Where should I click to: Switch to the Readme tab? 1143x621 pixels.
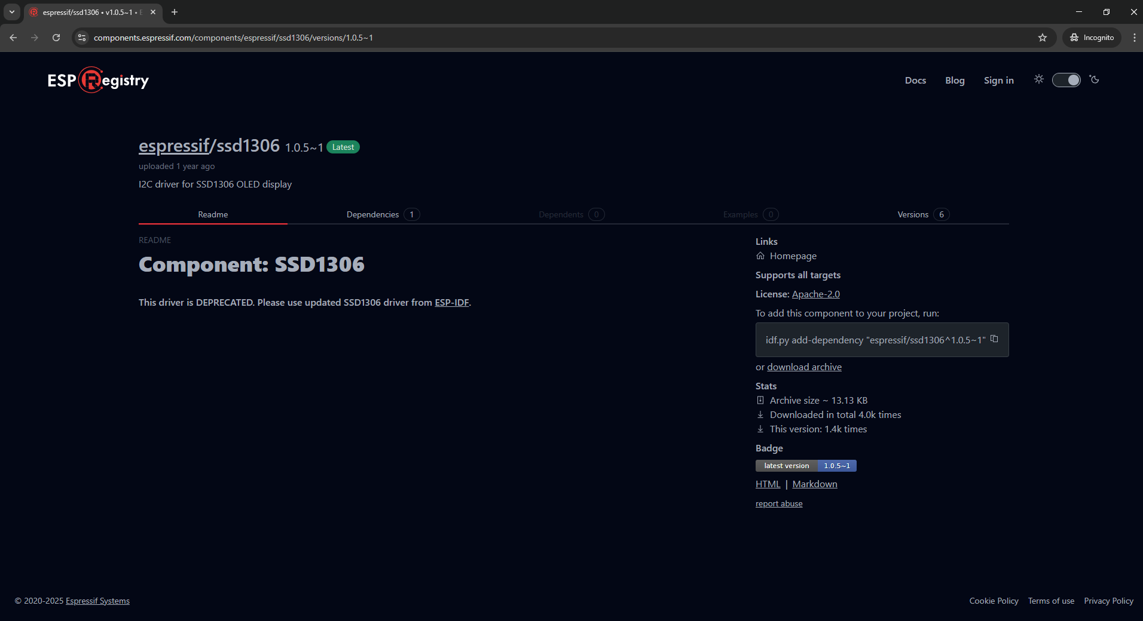point(213,214)
